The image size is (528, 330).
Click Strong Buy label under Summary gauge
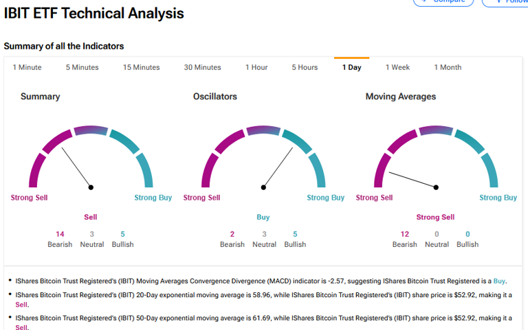pyautogui.click(x=153, y=198)
